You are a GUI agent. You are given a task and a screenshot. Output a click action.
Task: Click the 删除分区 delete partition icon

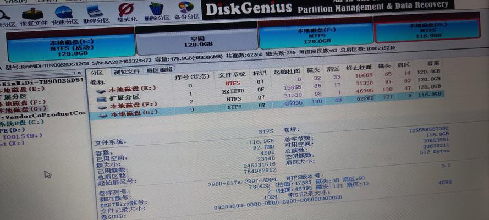click(157, 9)
